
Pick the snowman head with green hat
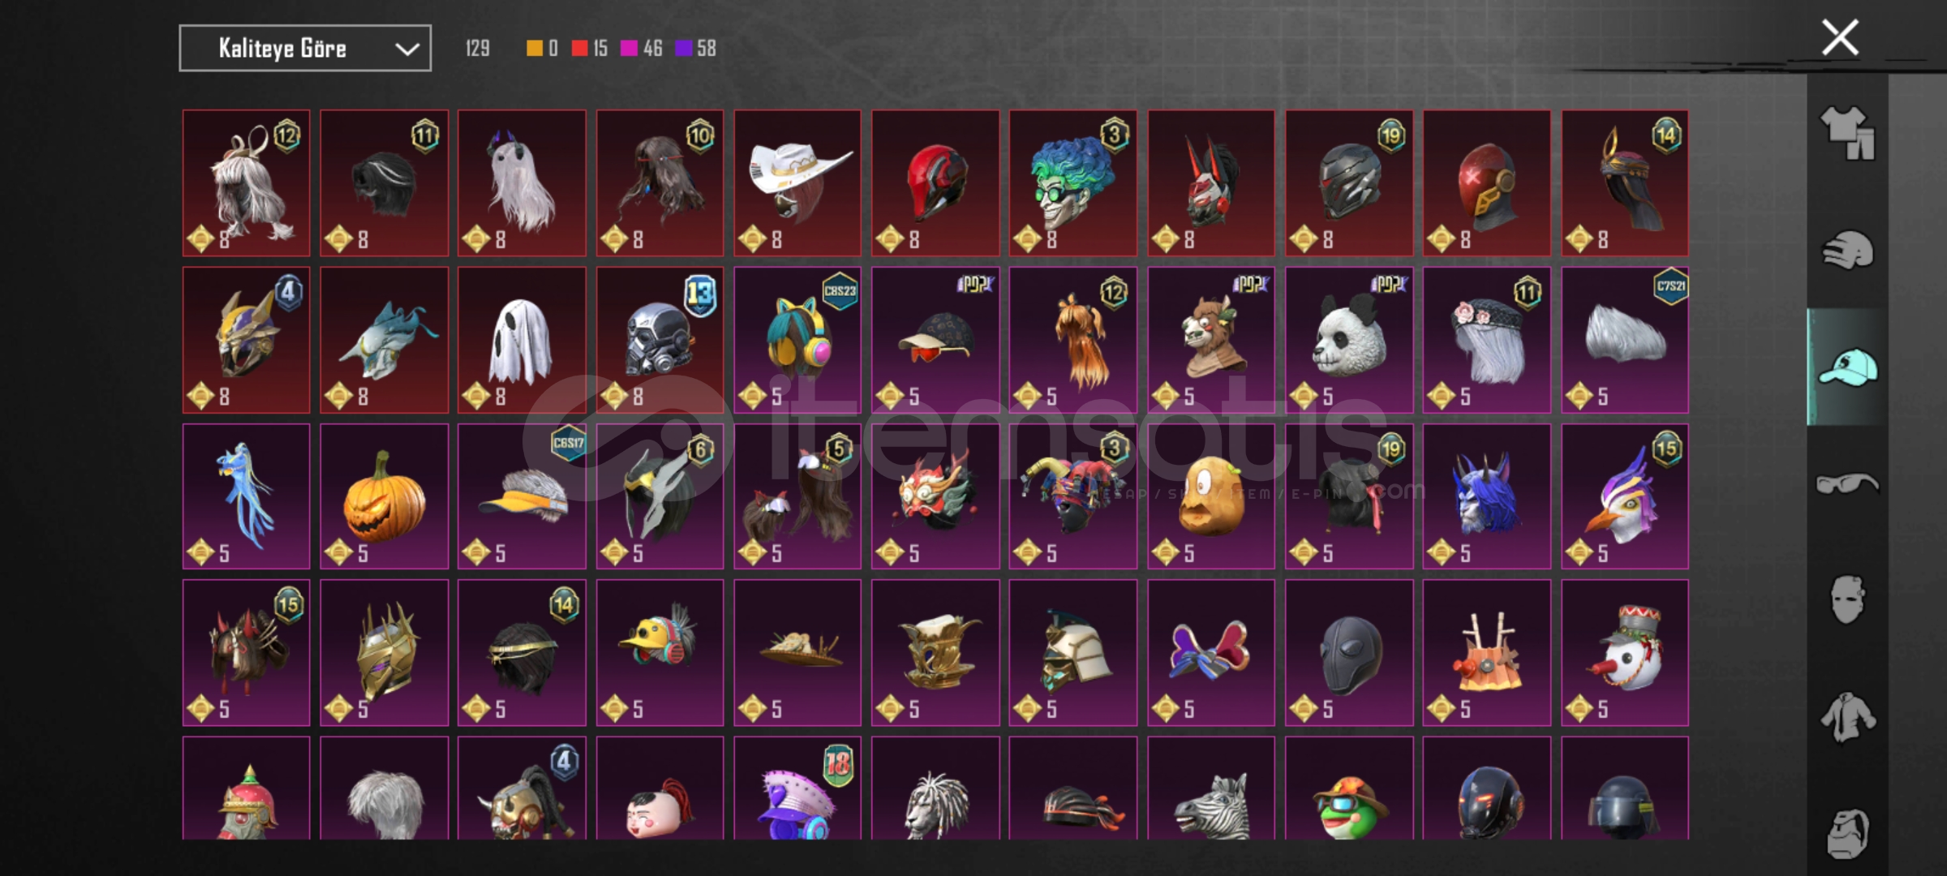tap(1625, 653)
